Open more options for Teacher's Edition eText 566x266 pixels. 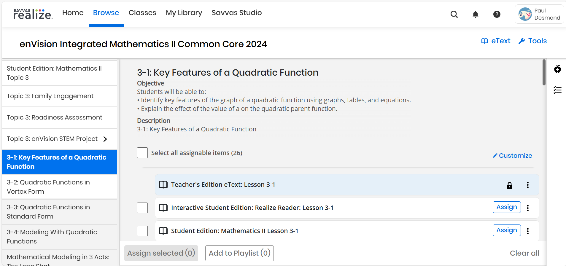pyautogui.click(x=528, y=185)
